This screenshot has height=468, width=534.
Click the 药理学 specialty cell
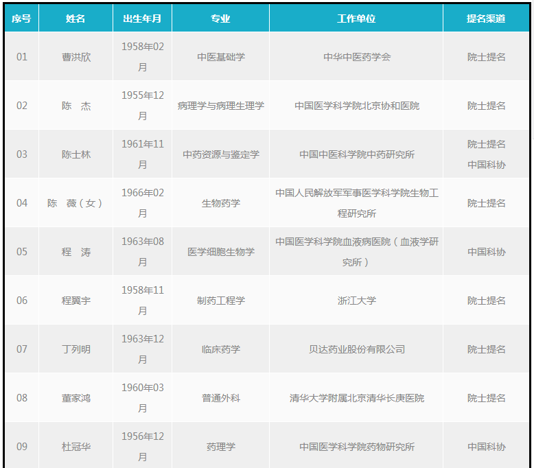pyautogui.click(x=220, y=447)
